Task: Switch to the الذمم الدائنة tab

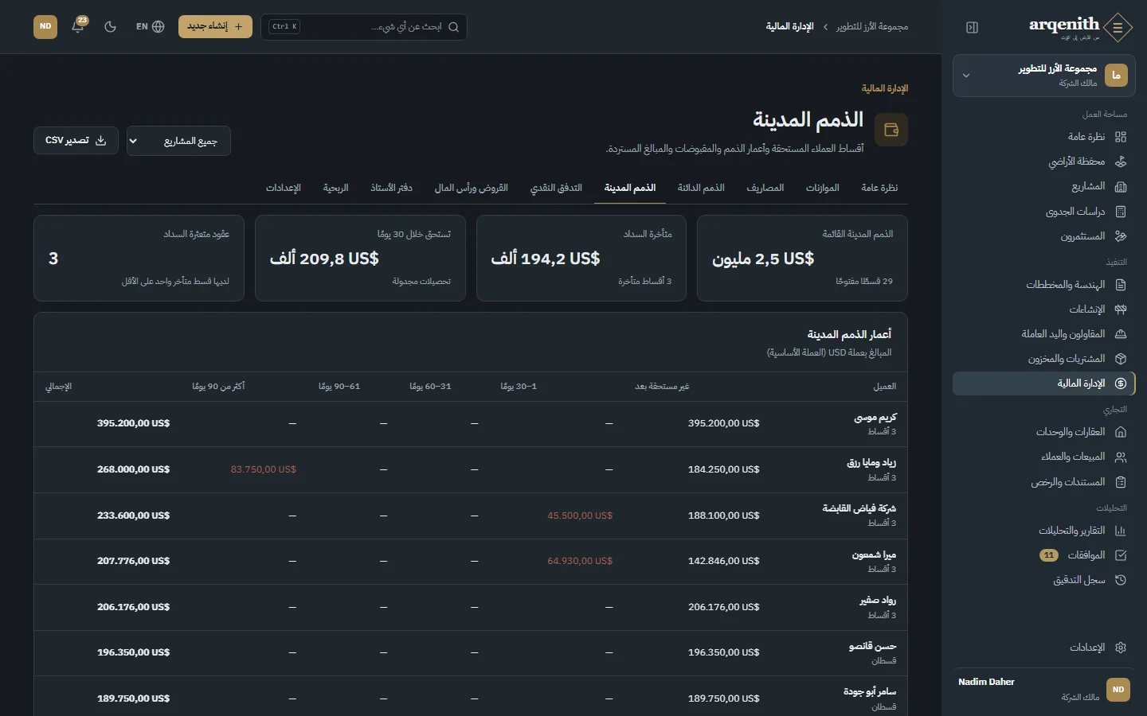Action: point(701,188)
